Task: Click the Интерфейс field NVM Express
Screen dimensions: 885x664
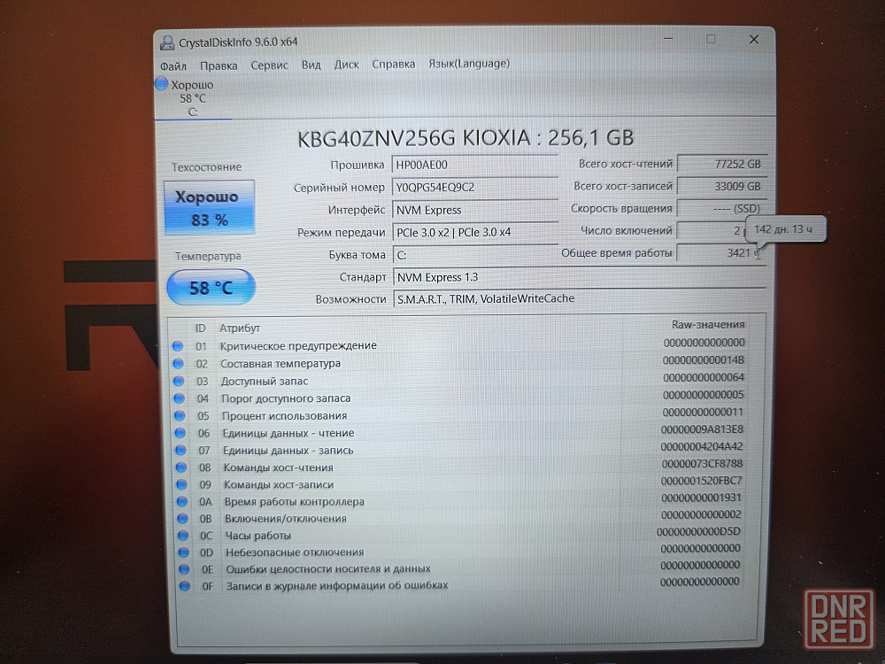Action: pyautogui.click(x=474, y=210)
